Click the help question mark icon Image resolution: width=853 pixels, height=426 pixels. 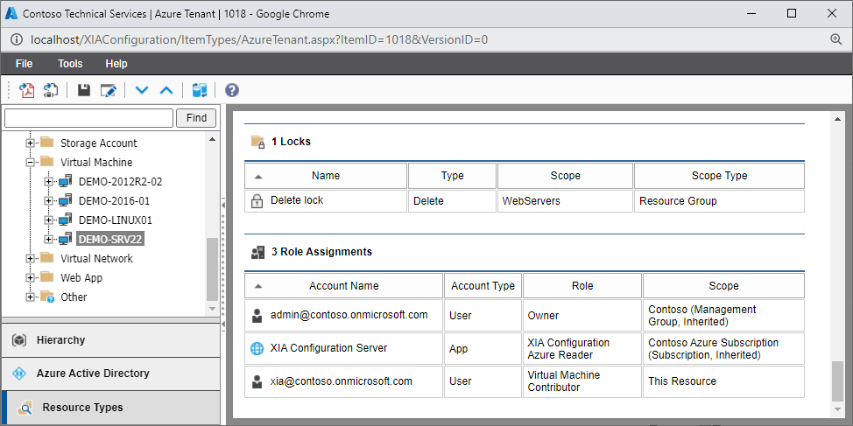232,89
